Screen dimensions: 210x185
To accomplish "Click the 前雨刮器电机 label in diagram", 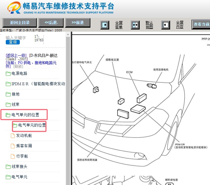I will pos(161,70).
